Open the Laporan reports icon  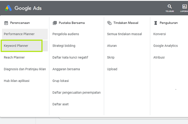(184, 7)
